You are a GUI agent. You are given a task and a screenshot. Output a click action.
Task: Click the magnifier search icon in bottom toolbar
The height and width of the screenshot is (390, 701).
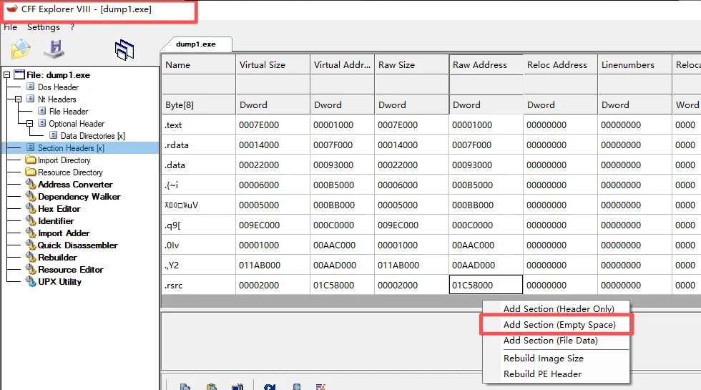pyautogui.click(x=296, y=386)
